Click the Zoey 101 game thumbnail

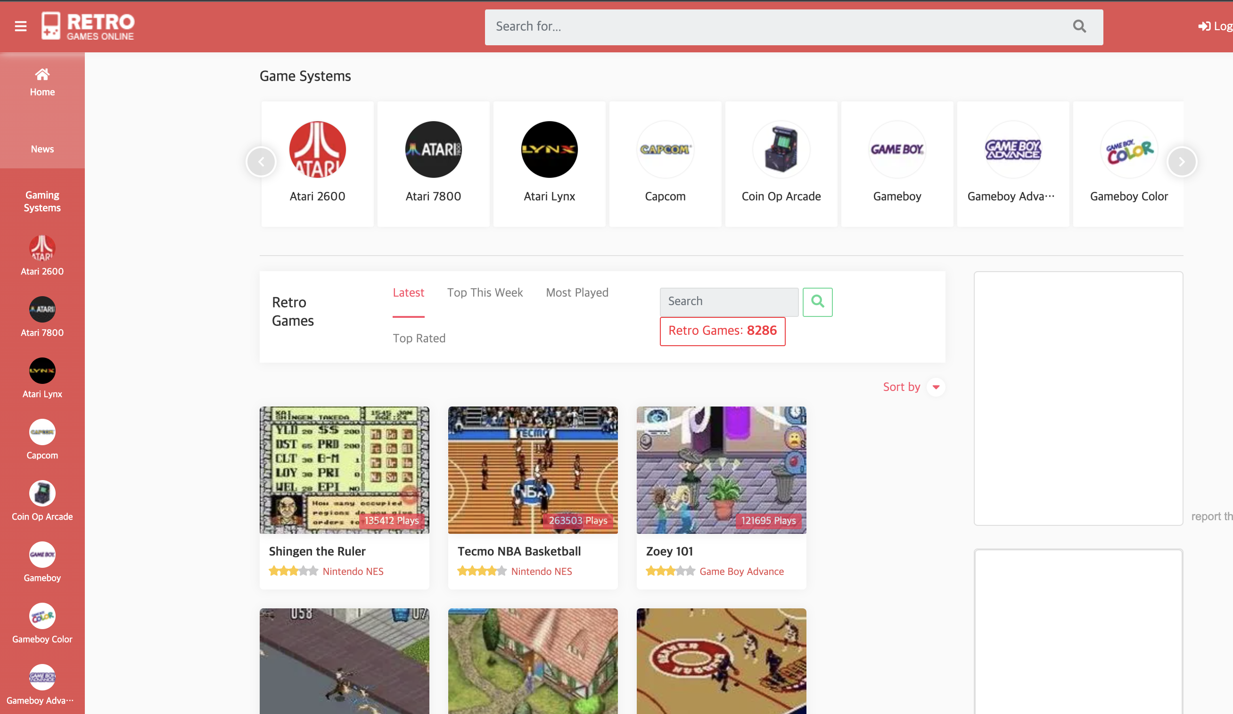[721, 470]
